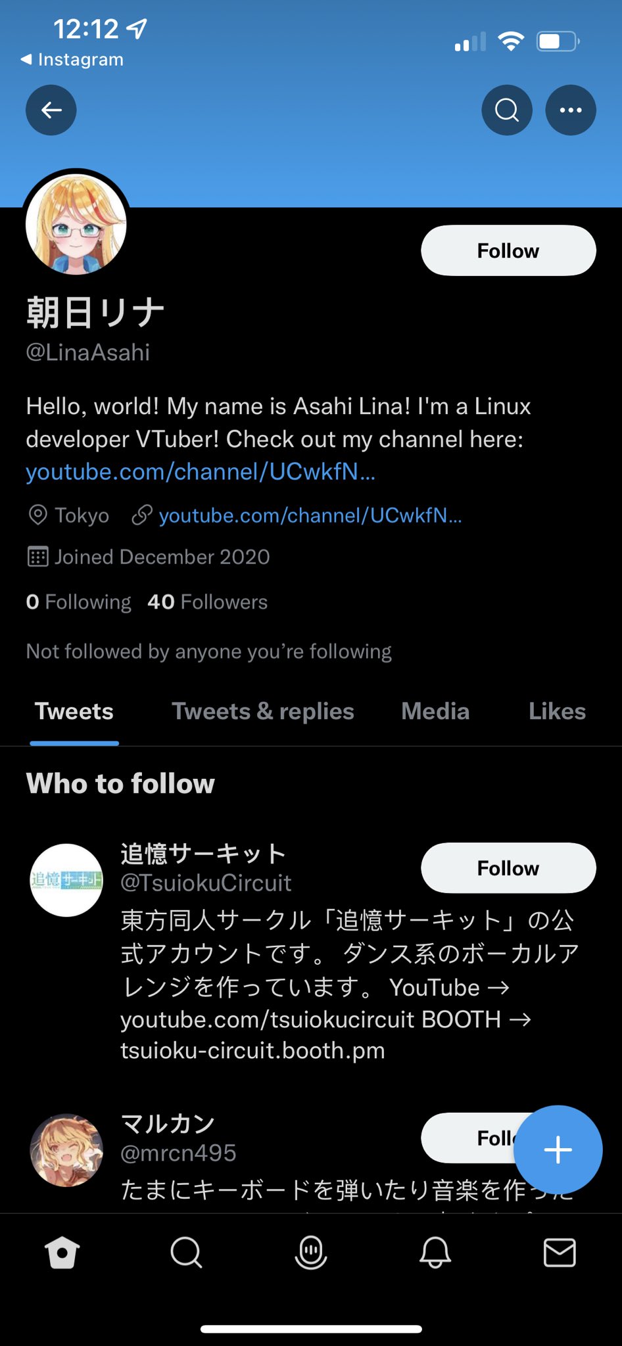Tap the back arrow button
The height and width of the screenshot is (1346, 622).
(51, 110)
